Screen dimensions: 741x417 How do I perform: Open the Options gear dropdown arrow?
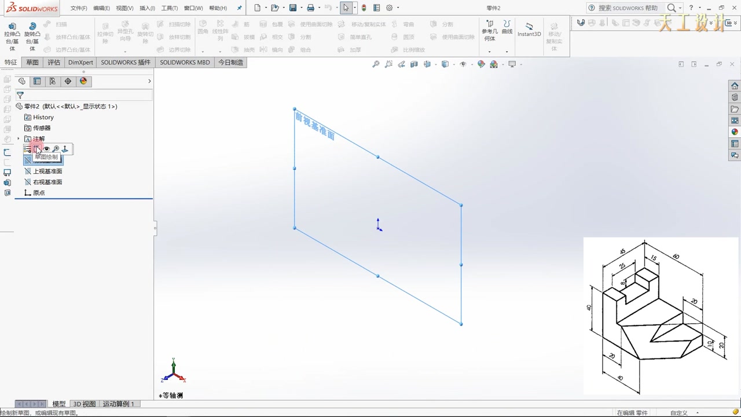click(398, 8)
